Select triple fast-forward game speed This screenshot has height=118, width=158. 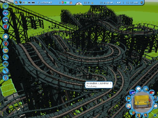[x=33, y=3]
